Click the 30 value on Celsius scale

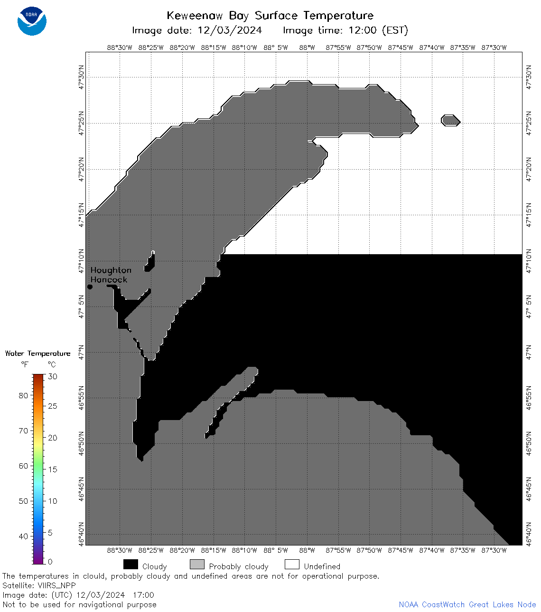[x=53, y=376]
